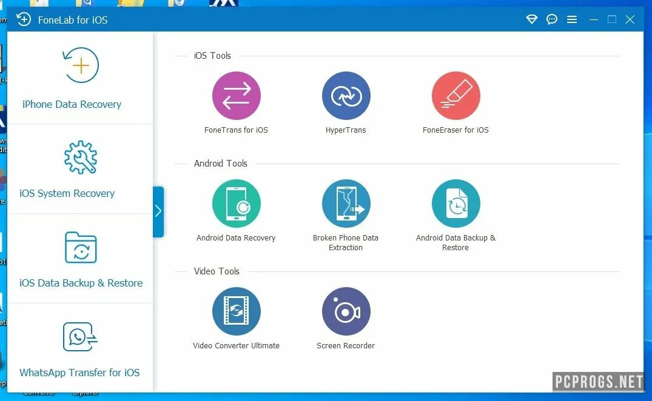Click the iOS System Recovery label

[67, 193]
